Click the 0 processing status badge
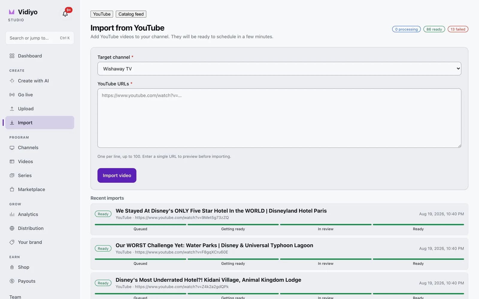 point(407,29)
